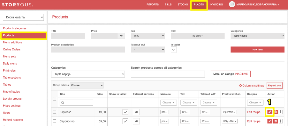Screen dimensions: 288x126
Task: Open Online Orders in sidebar
Action: click(12, 49)
